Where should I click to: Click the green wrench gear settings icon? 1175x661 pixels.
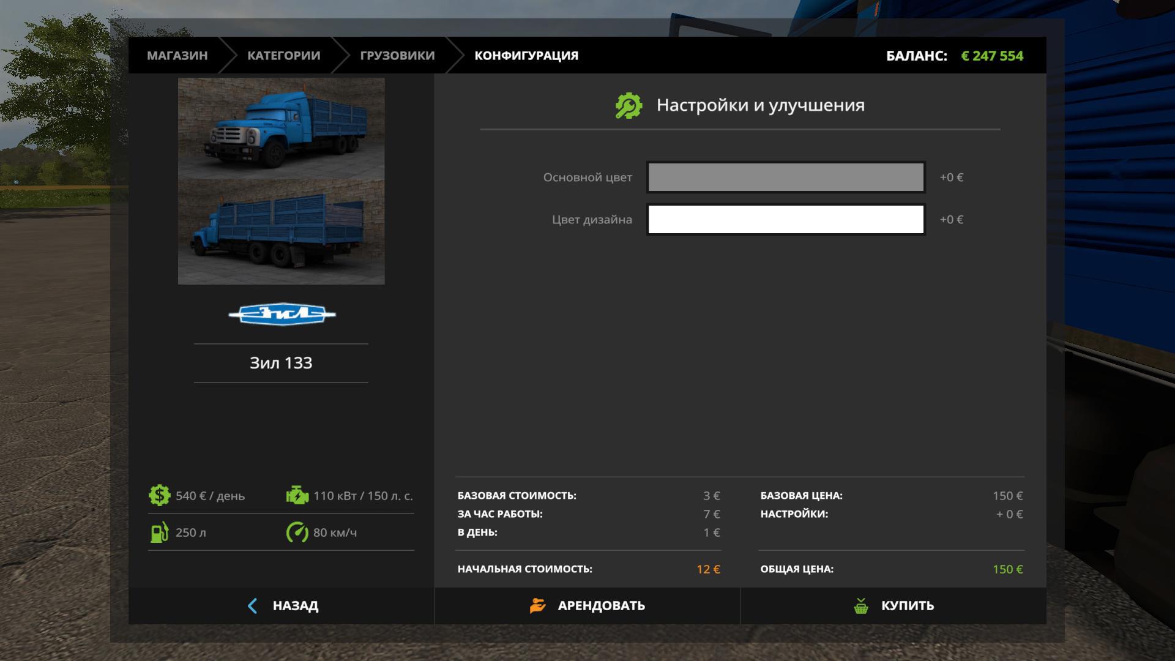(x=629, y=105)
